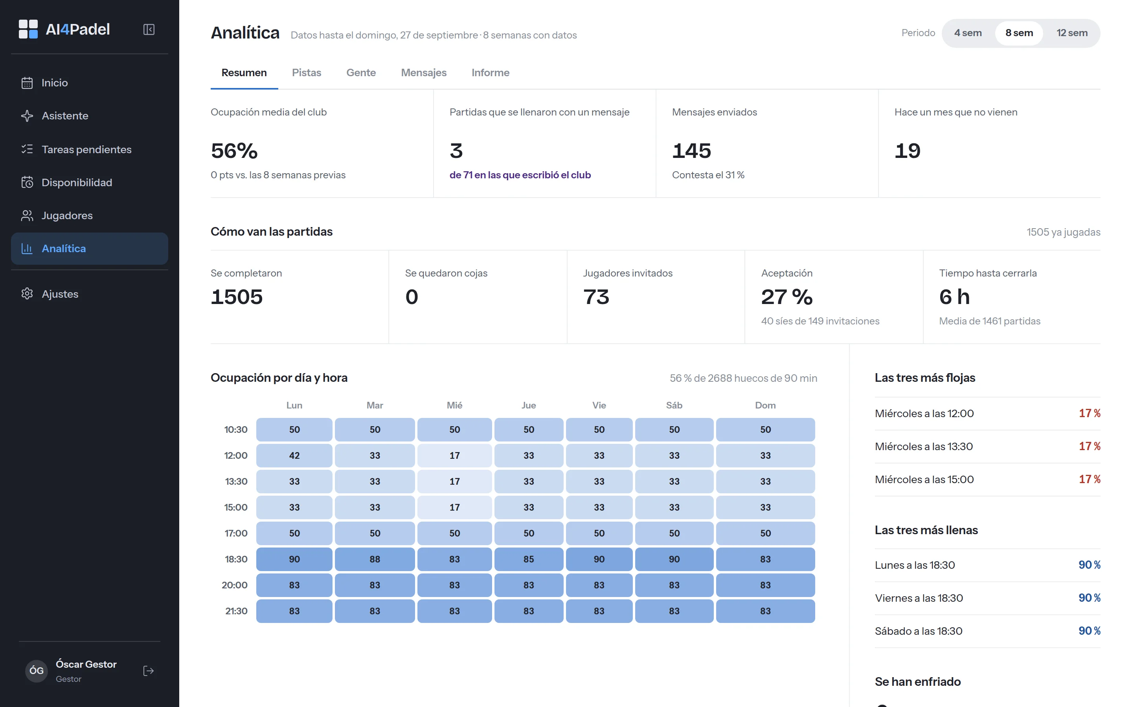Screen dimensions: 1132x707
Task: Click 'Tiempo hasta cerrarla' 6 h stat
Action: click(x=1012, y=297)
